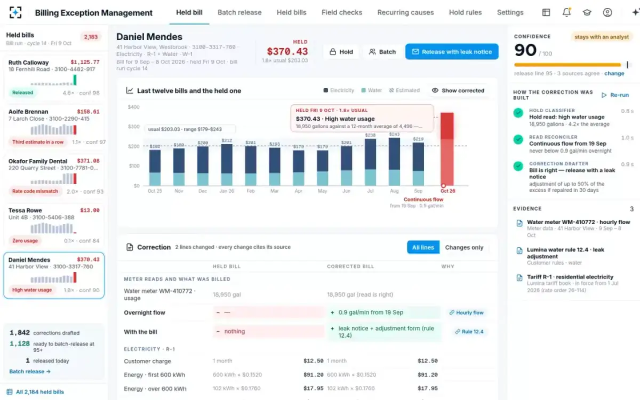The height and width of the screenshot is (400, 640).
Task: Switch to the Held bill tab
Action: pos(189,12)
